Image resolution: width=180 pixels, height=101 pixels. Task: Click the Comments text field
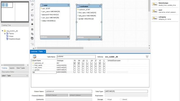(69, 99)
